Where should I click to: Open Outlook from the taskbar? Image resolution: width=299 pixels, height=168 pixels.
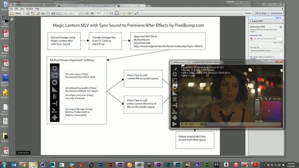pyautogui.click(x=14, y=165)
